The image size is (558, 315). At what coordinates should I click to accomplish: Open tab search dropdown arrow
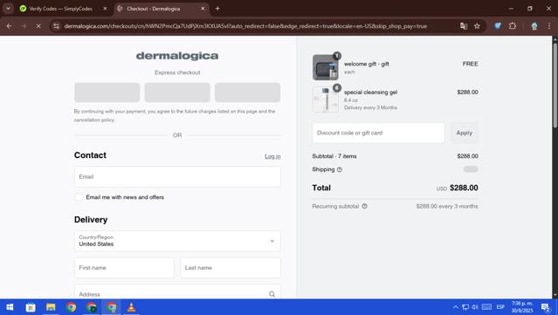[8, 9]
